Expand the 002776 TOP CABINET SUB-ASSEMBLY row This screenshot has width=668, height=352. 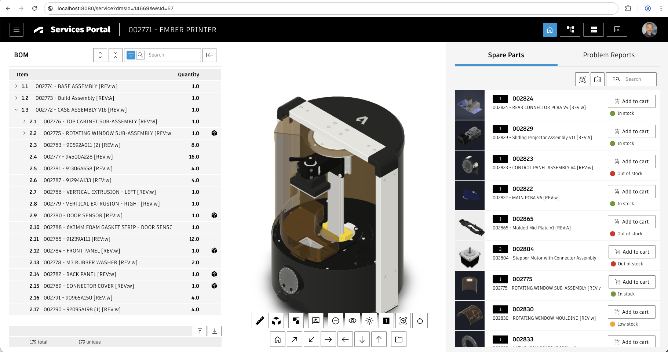tap(24, 121)
